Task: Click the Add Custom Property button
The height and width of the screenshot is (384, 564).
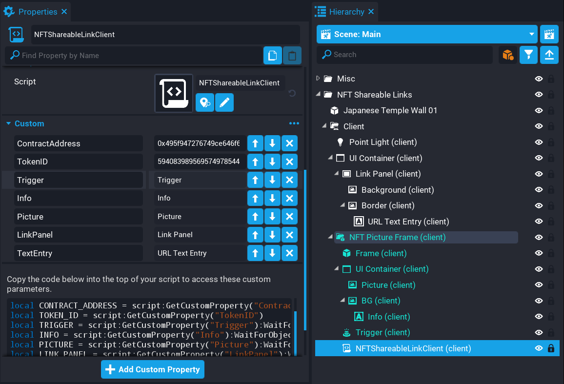Action: pyautogui.click(x=153, y=369)
